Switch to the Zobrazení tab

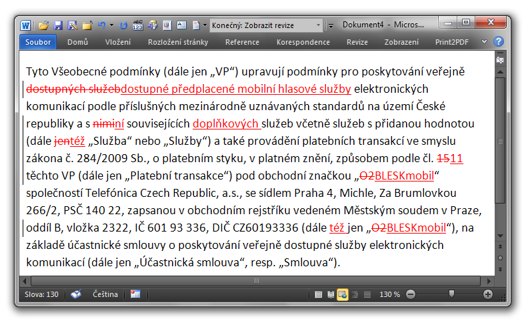coord(401,42)
